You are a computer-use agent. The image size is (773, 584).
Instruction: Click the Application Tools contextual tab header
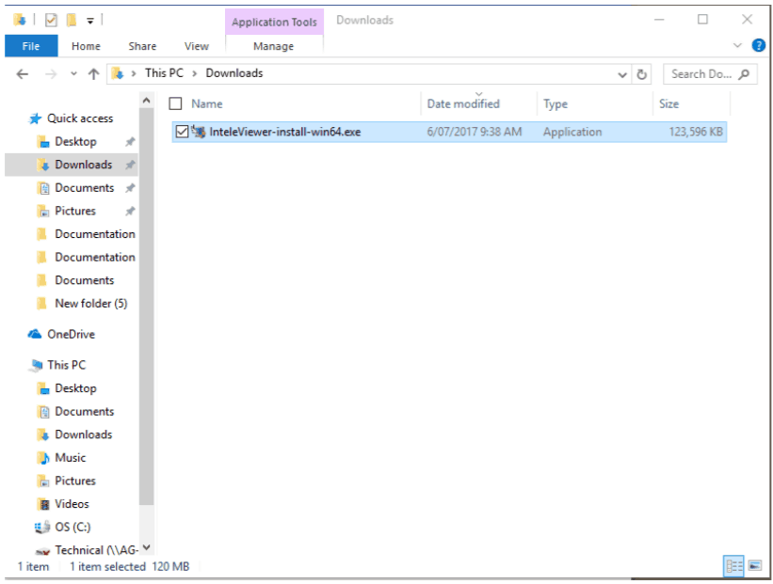pyautogui.click(x=274, y=23)
